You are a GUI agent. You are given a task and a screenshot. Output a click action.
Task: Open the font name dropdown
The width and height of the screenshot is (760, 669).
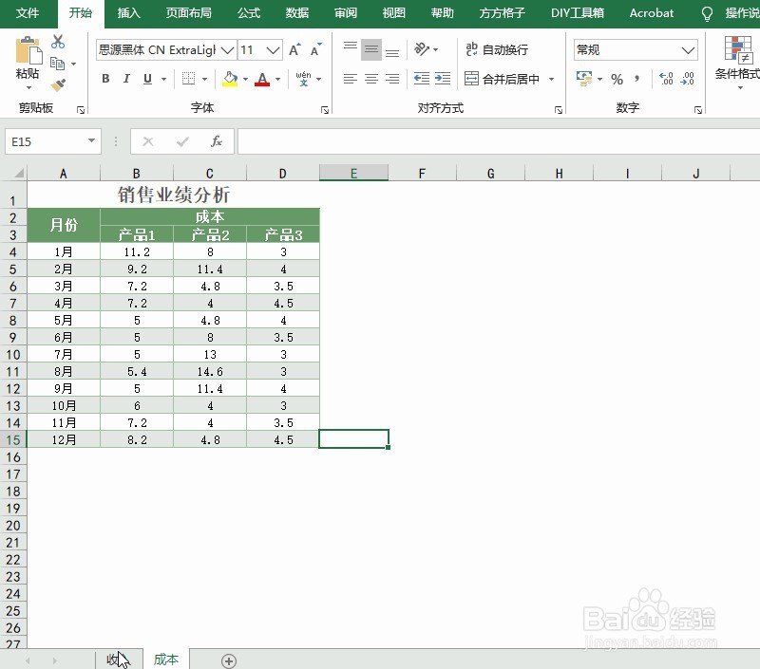point(227,50)
